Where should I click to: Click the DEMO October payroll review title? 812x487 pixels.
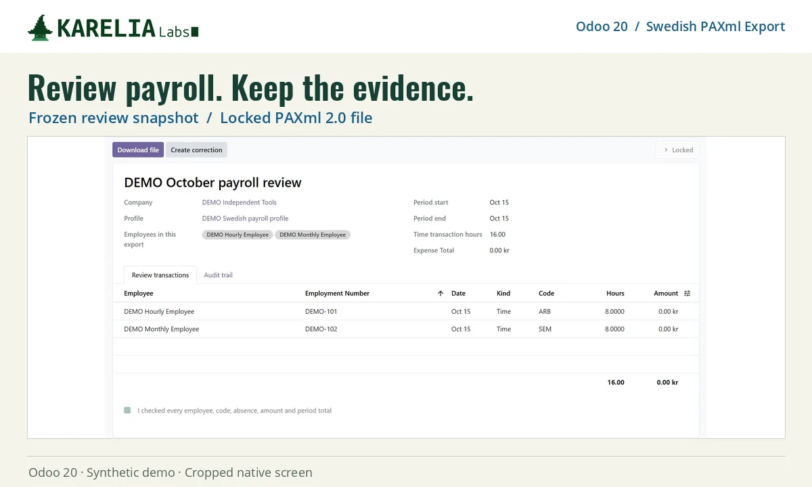(x=212, y=183)
